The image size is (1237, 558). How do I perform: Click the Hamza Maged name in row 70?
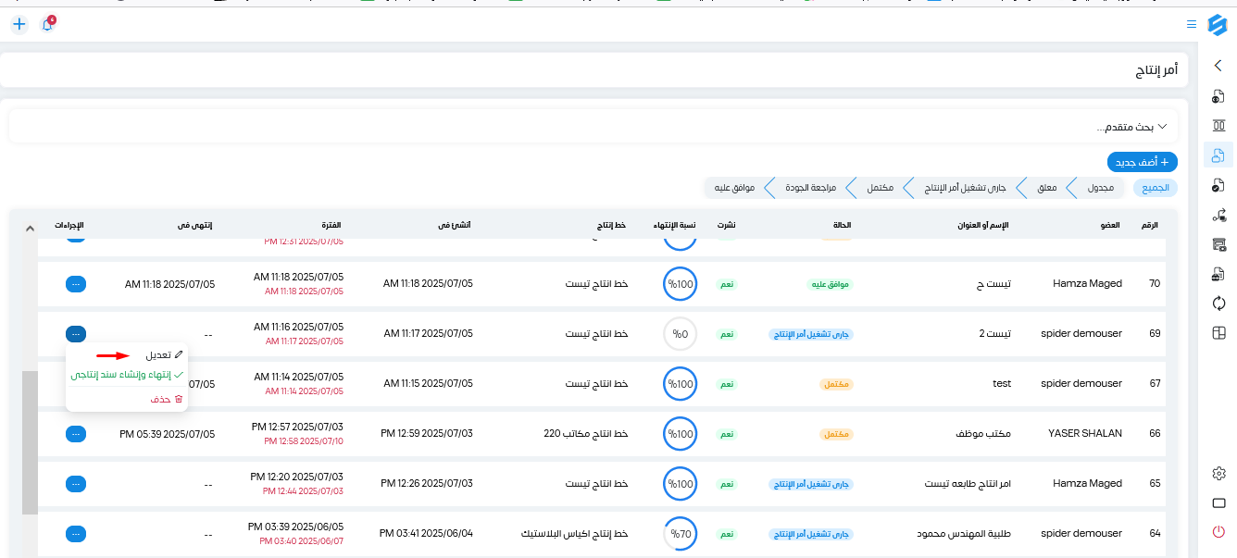(1087, 283)
